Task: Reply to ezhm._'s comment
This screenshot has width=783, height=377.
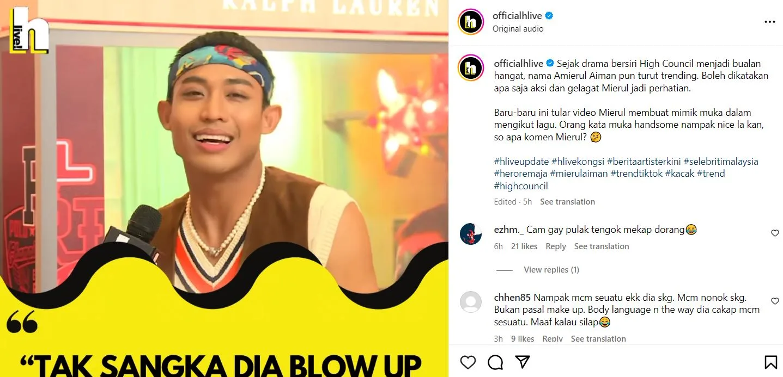Action: pos(556,246)
